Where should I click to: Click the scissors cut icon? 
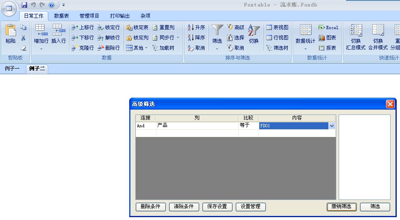point(23,38)
